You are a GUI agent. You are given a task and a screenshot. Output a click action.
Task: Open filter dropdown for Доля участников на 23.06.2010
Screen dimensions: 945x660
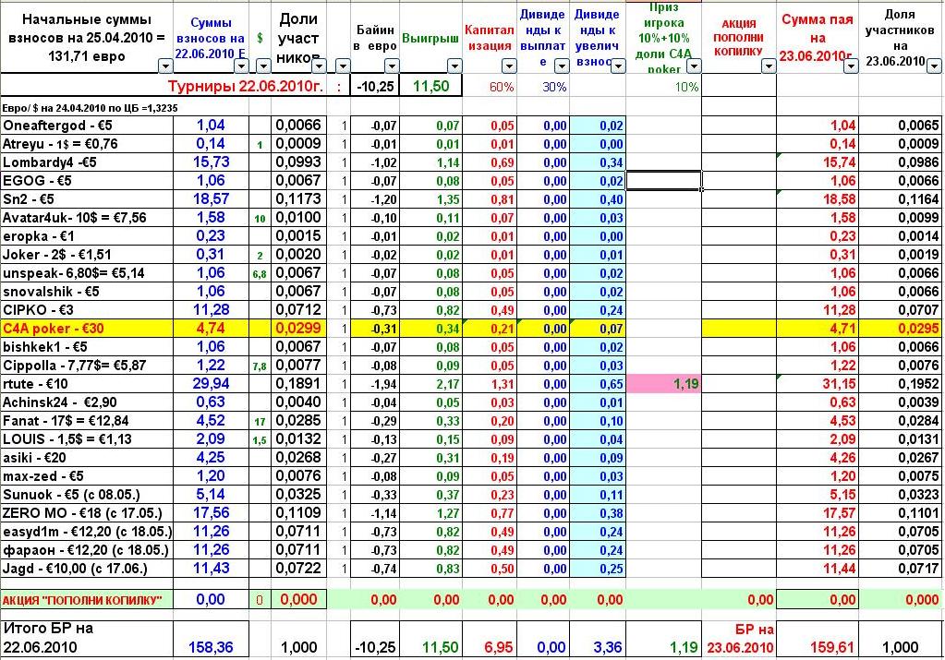click(x=935, y=65)
